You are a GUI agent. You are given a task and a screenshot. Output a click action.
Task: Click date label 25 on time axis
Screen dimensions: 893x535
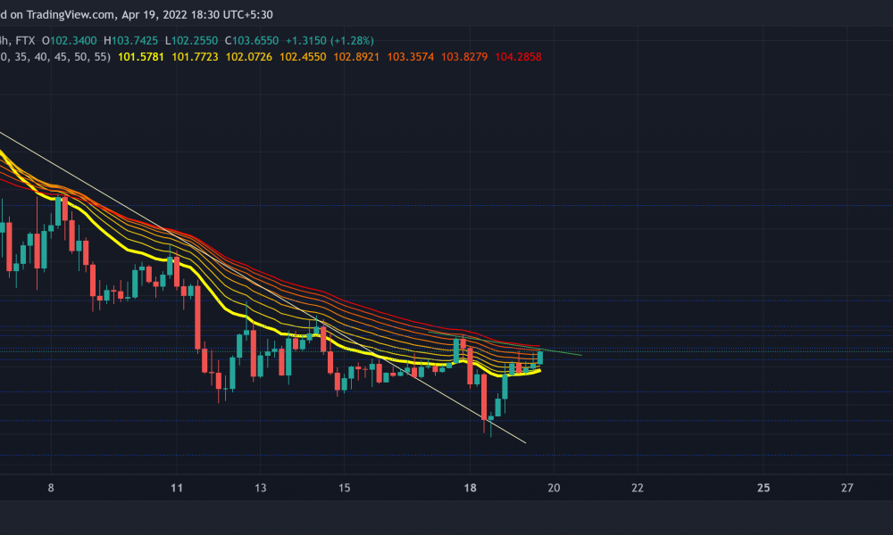click(x=764, y=488)
